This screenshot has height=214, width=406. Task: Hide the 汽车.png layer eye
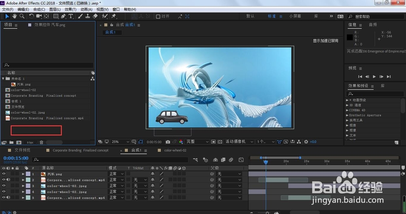point(4,174)
